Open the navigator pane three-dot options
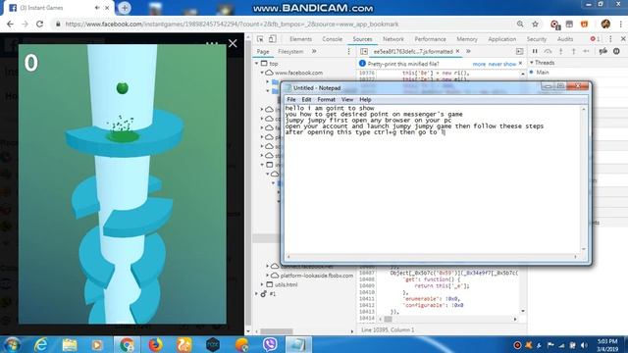628x353 pixels. click(x=349, y=51)
